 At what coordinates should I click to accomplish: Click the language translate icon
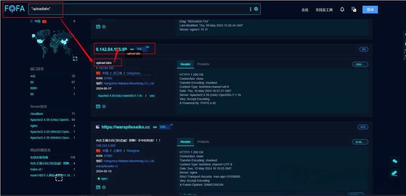354,9
